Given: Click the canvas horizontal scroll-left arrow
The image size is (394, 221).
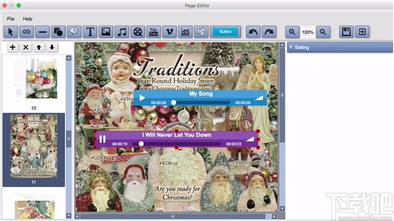Looking at the screenshot, I should pyautogui.click(x=77, y=216).
